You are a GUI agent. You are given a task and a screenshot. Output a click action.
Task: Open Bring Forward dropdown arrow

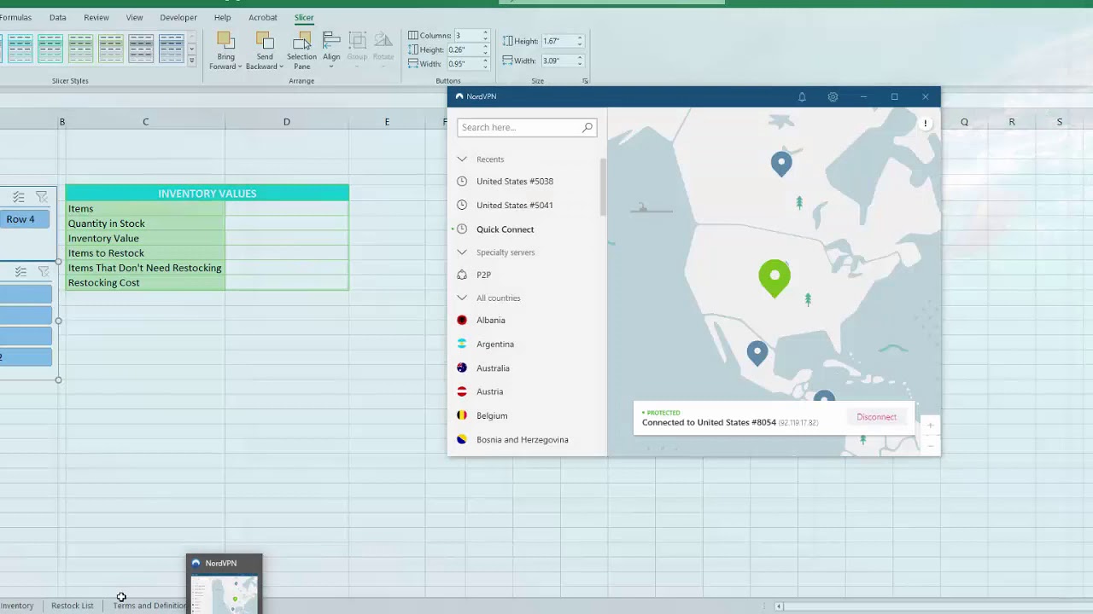[240, 67]
